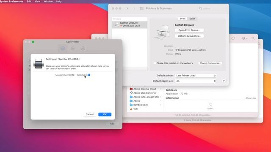Click the Adobe Creative Cloud folder icon
Viewport: 271px width, 152px height.
131,89
